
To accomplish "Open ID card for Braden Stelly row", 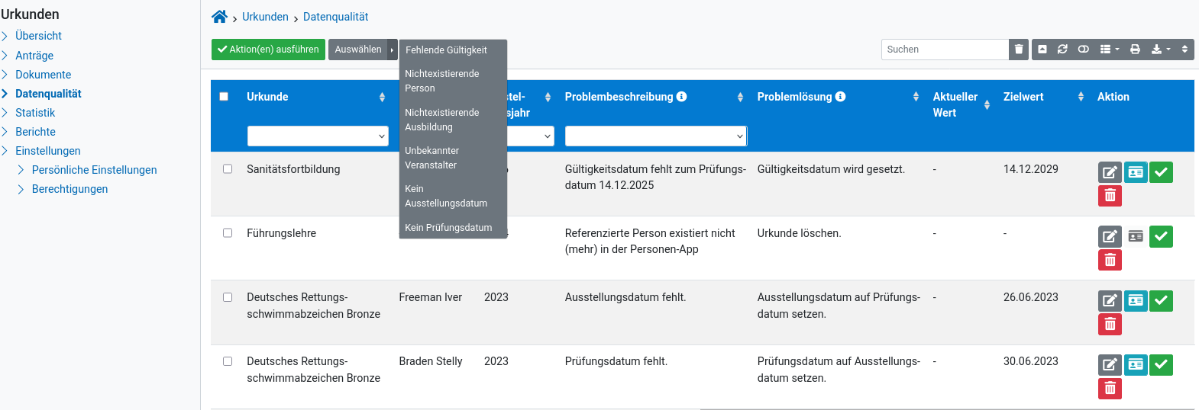I will 1136,364.
